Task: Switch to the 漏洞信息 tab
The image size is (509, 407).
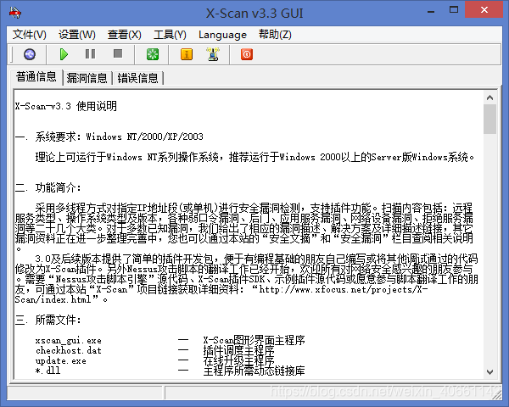Action: [x=87, y=78]
